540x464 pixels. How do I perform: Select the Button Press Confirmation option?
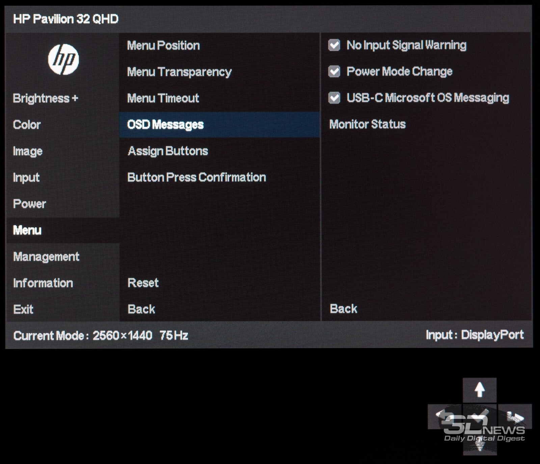pos(197,177)
